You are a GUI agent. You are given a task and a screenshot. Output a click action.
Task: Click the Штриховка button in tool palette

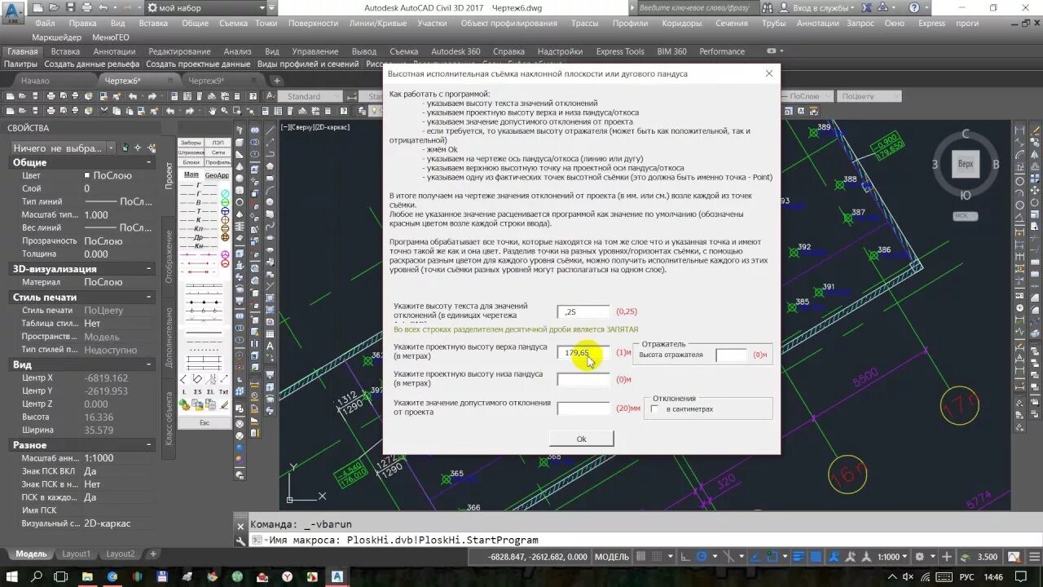191,152
